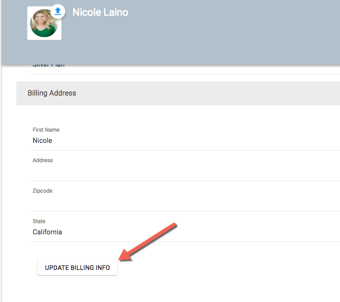This screenshot has height=302, width=340.
Task: Focus the empty Zipcode input field
Action: [153, 202]
